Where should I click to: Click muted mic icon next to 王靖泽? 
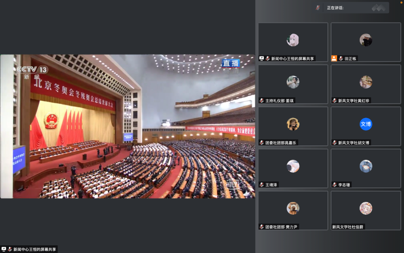pos(262,185)
